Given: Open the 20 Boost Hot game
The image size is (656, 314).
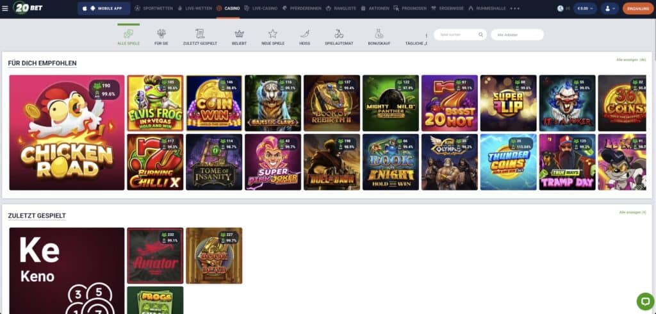Looking at the screenshot, I should 449,103.
